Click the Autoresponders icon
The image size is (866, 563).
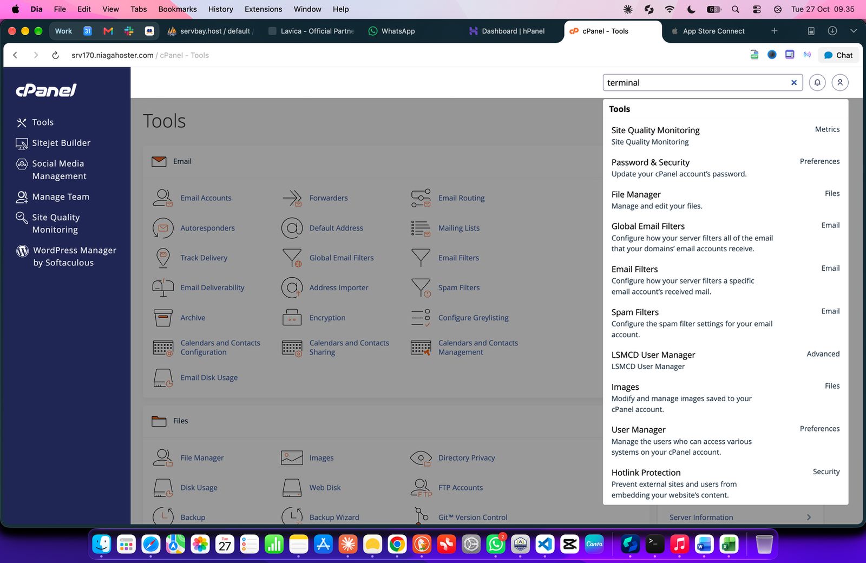point(163,228)
